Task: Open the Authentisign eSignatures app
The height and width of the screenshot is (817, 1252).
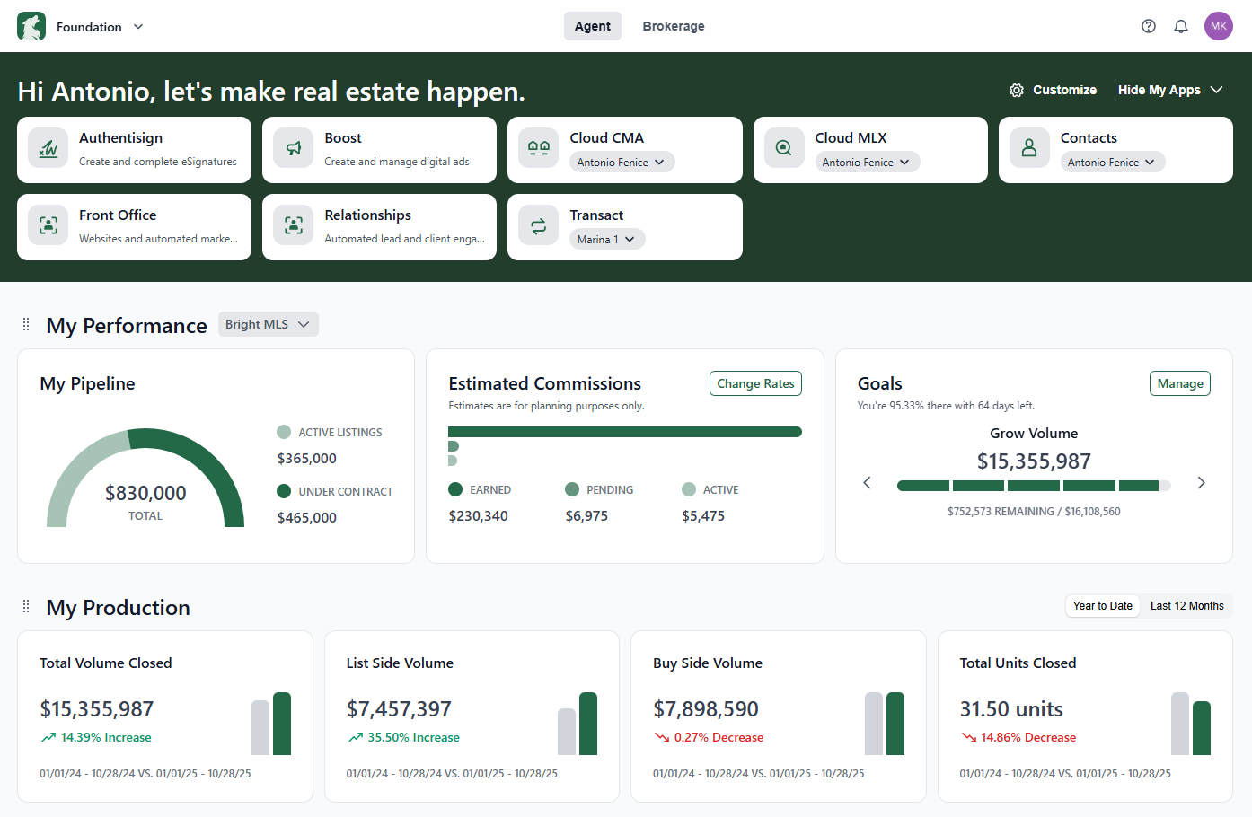Action: pyautogui.click(x=48, y=147)
